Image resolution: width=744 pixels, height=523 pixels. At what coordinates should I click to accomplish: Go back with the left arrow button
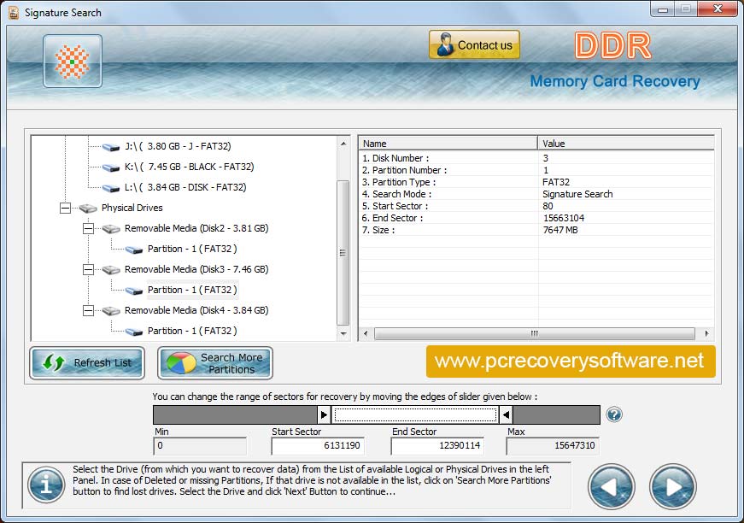tap(611, 486)
